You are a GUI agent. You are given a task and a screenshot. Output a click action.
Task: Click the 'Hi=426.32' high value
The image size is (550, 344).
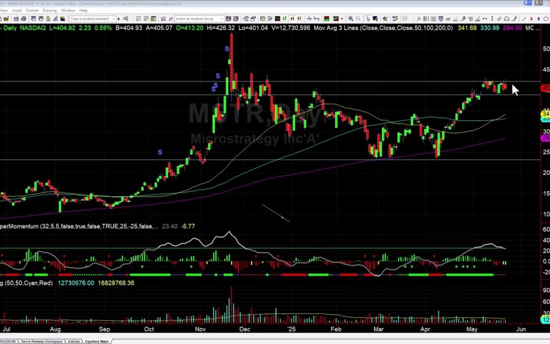(x=221, y=28)
